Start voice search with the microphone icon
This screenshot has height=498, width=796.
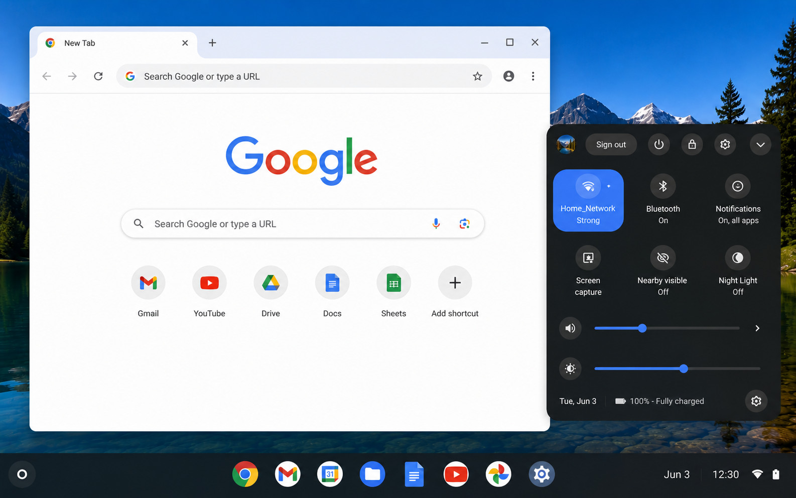point(436,224)
